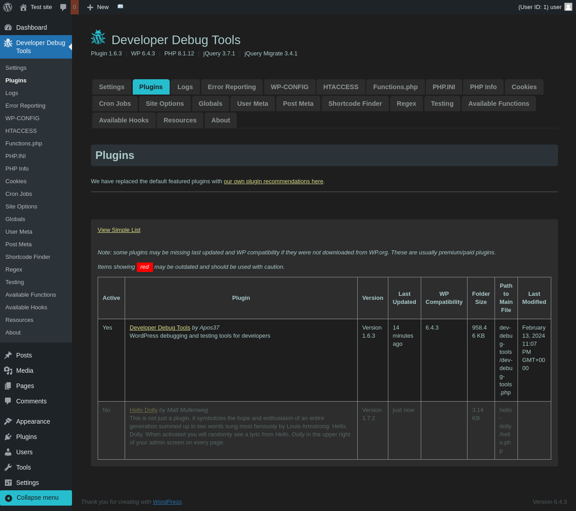The height and width of the screenshot is (511, 576).
Task: Open the Users section in sidebar
Action: 24,452
